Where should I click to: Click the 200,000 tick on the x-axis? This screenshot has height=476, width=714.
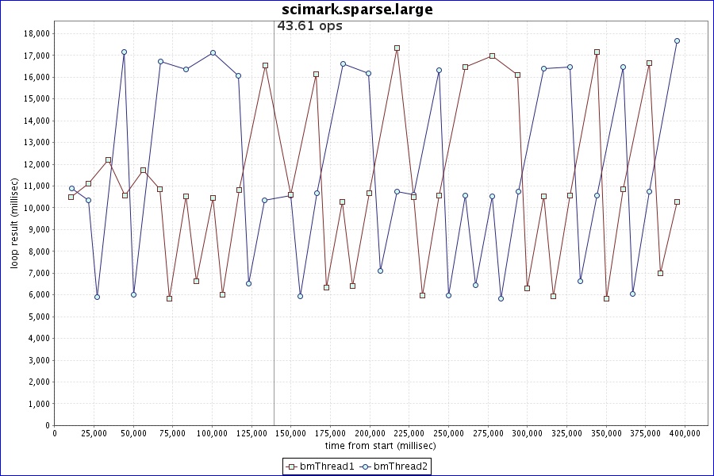370,433
